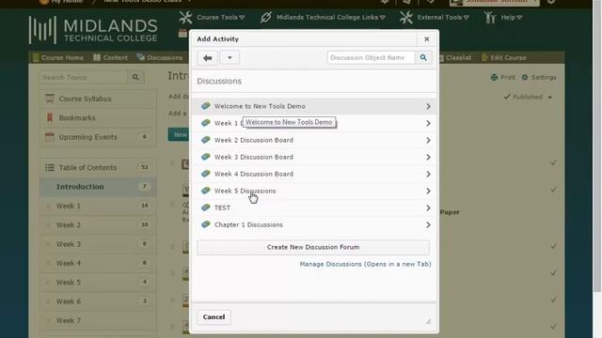Open the Content tab

pos(110,57)
